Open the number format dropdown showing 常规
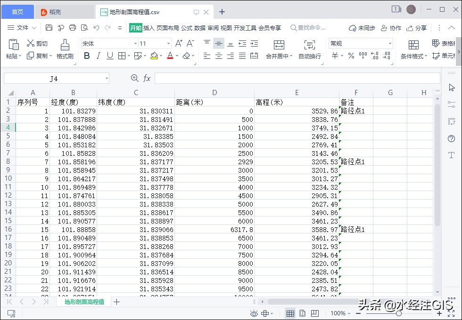The height and width of the screenshot is (320, 462). point(390,43)
